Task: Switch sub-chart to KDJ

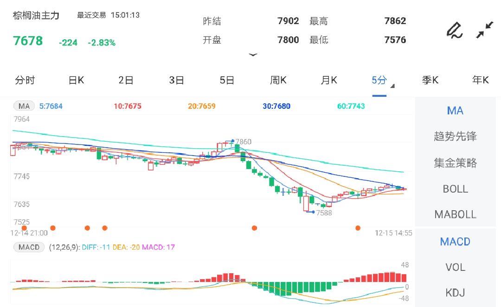Action: [x=455, y=293]
